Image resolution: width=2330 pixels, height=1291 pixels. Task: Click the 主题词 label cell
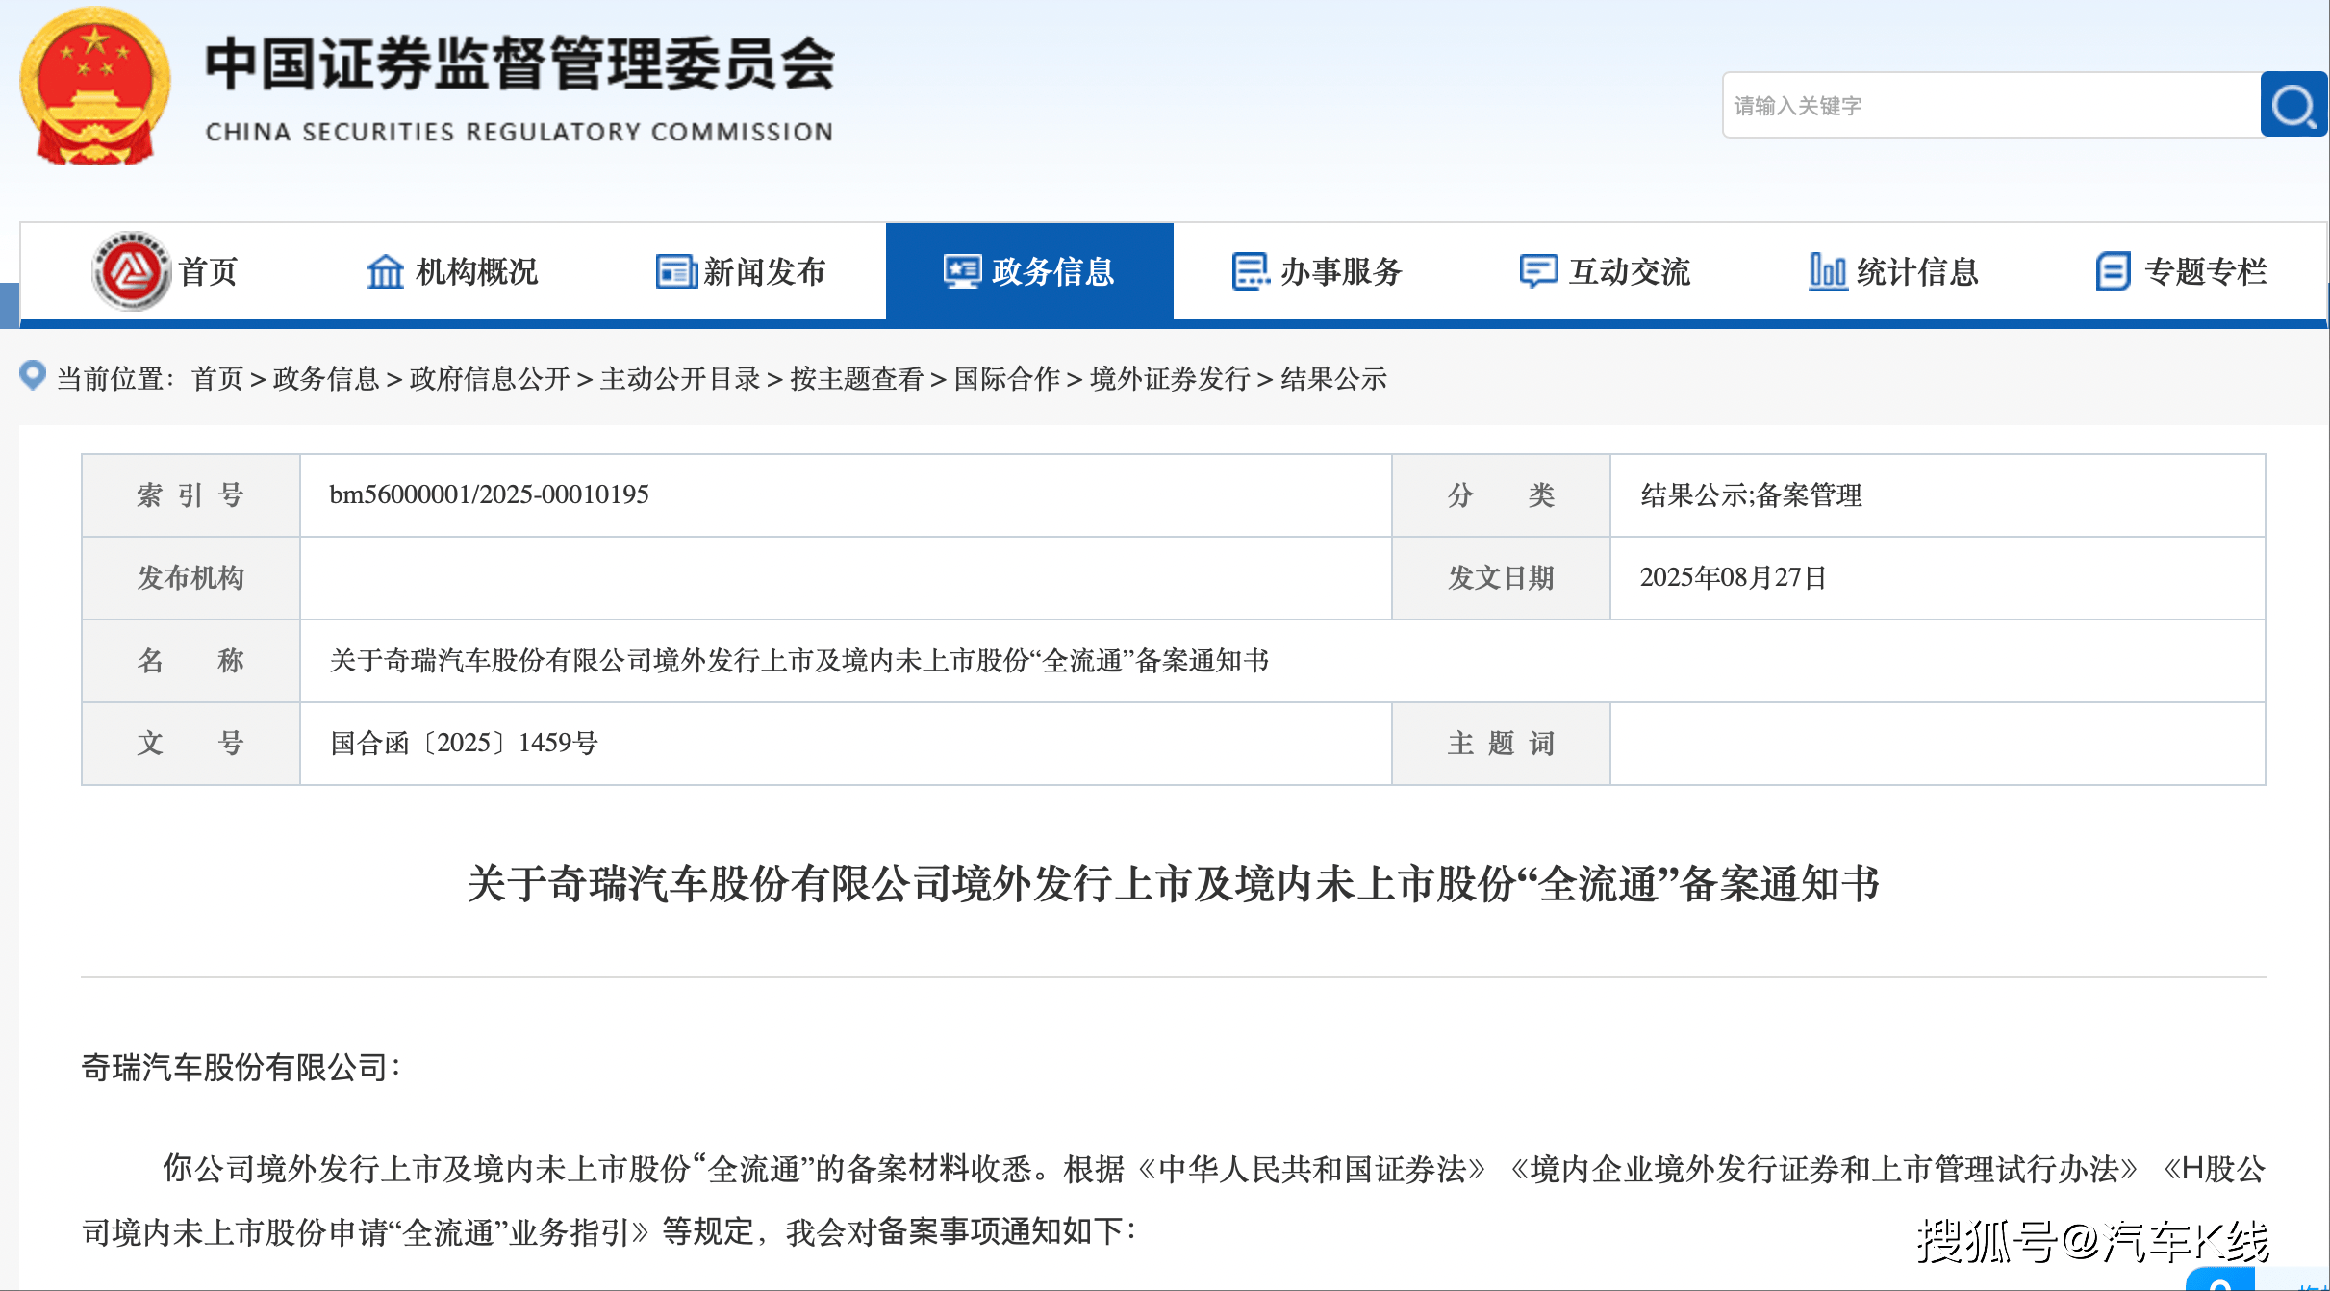point(1501,743)
